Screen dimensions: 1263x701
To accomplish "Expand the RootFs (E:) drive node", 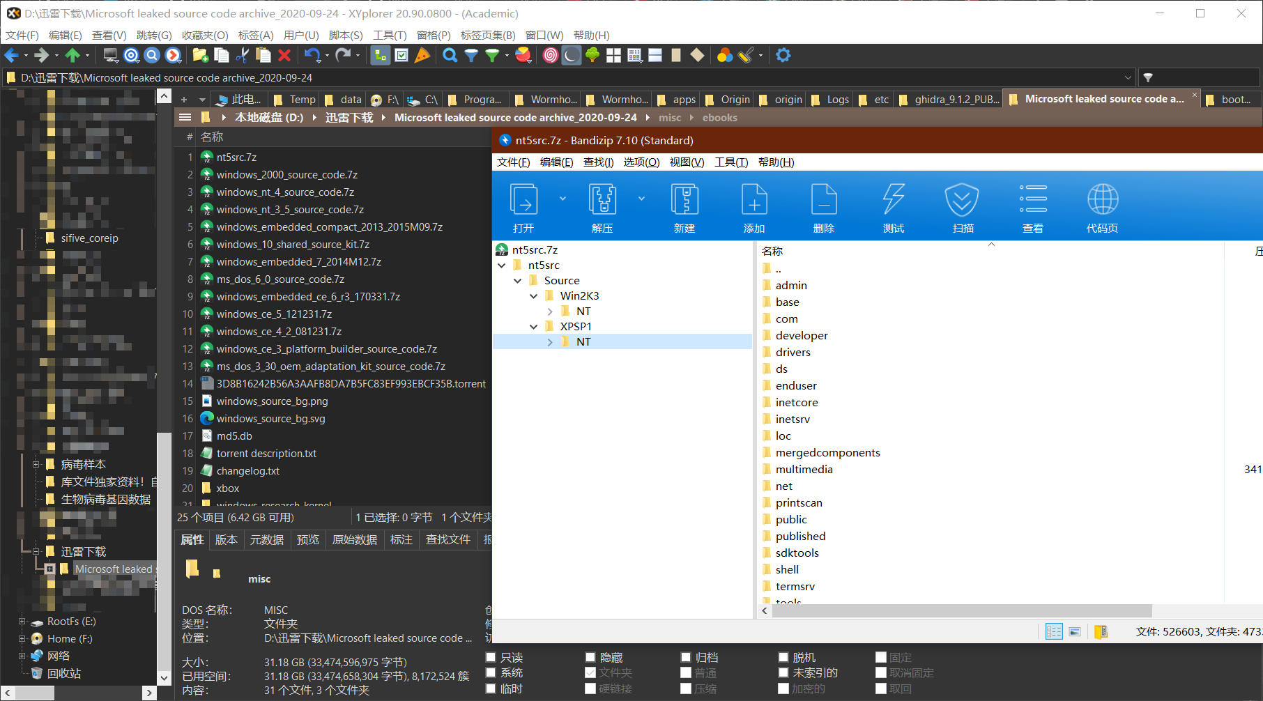I will point(22,622).
